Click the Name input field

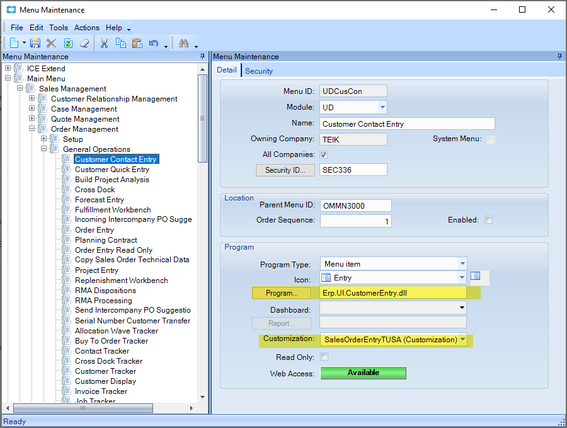tap(407, 124)
